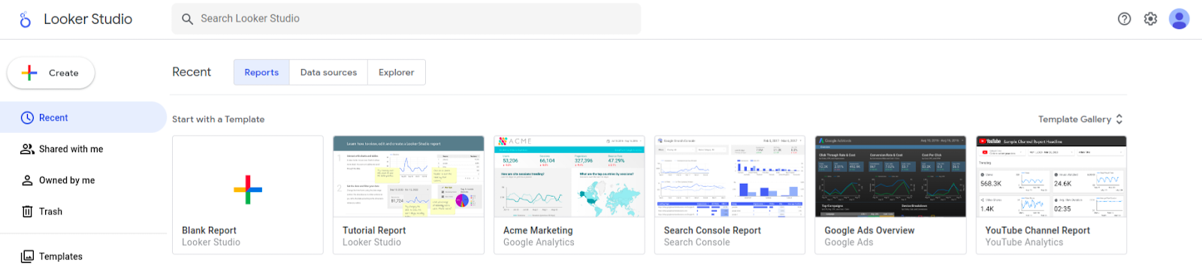Screen dimensions: 1202x271
Task: Click the Looker Studio title text
Action: tap(88, 20)
